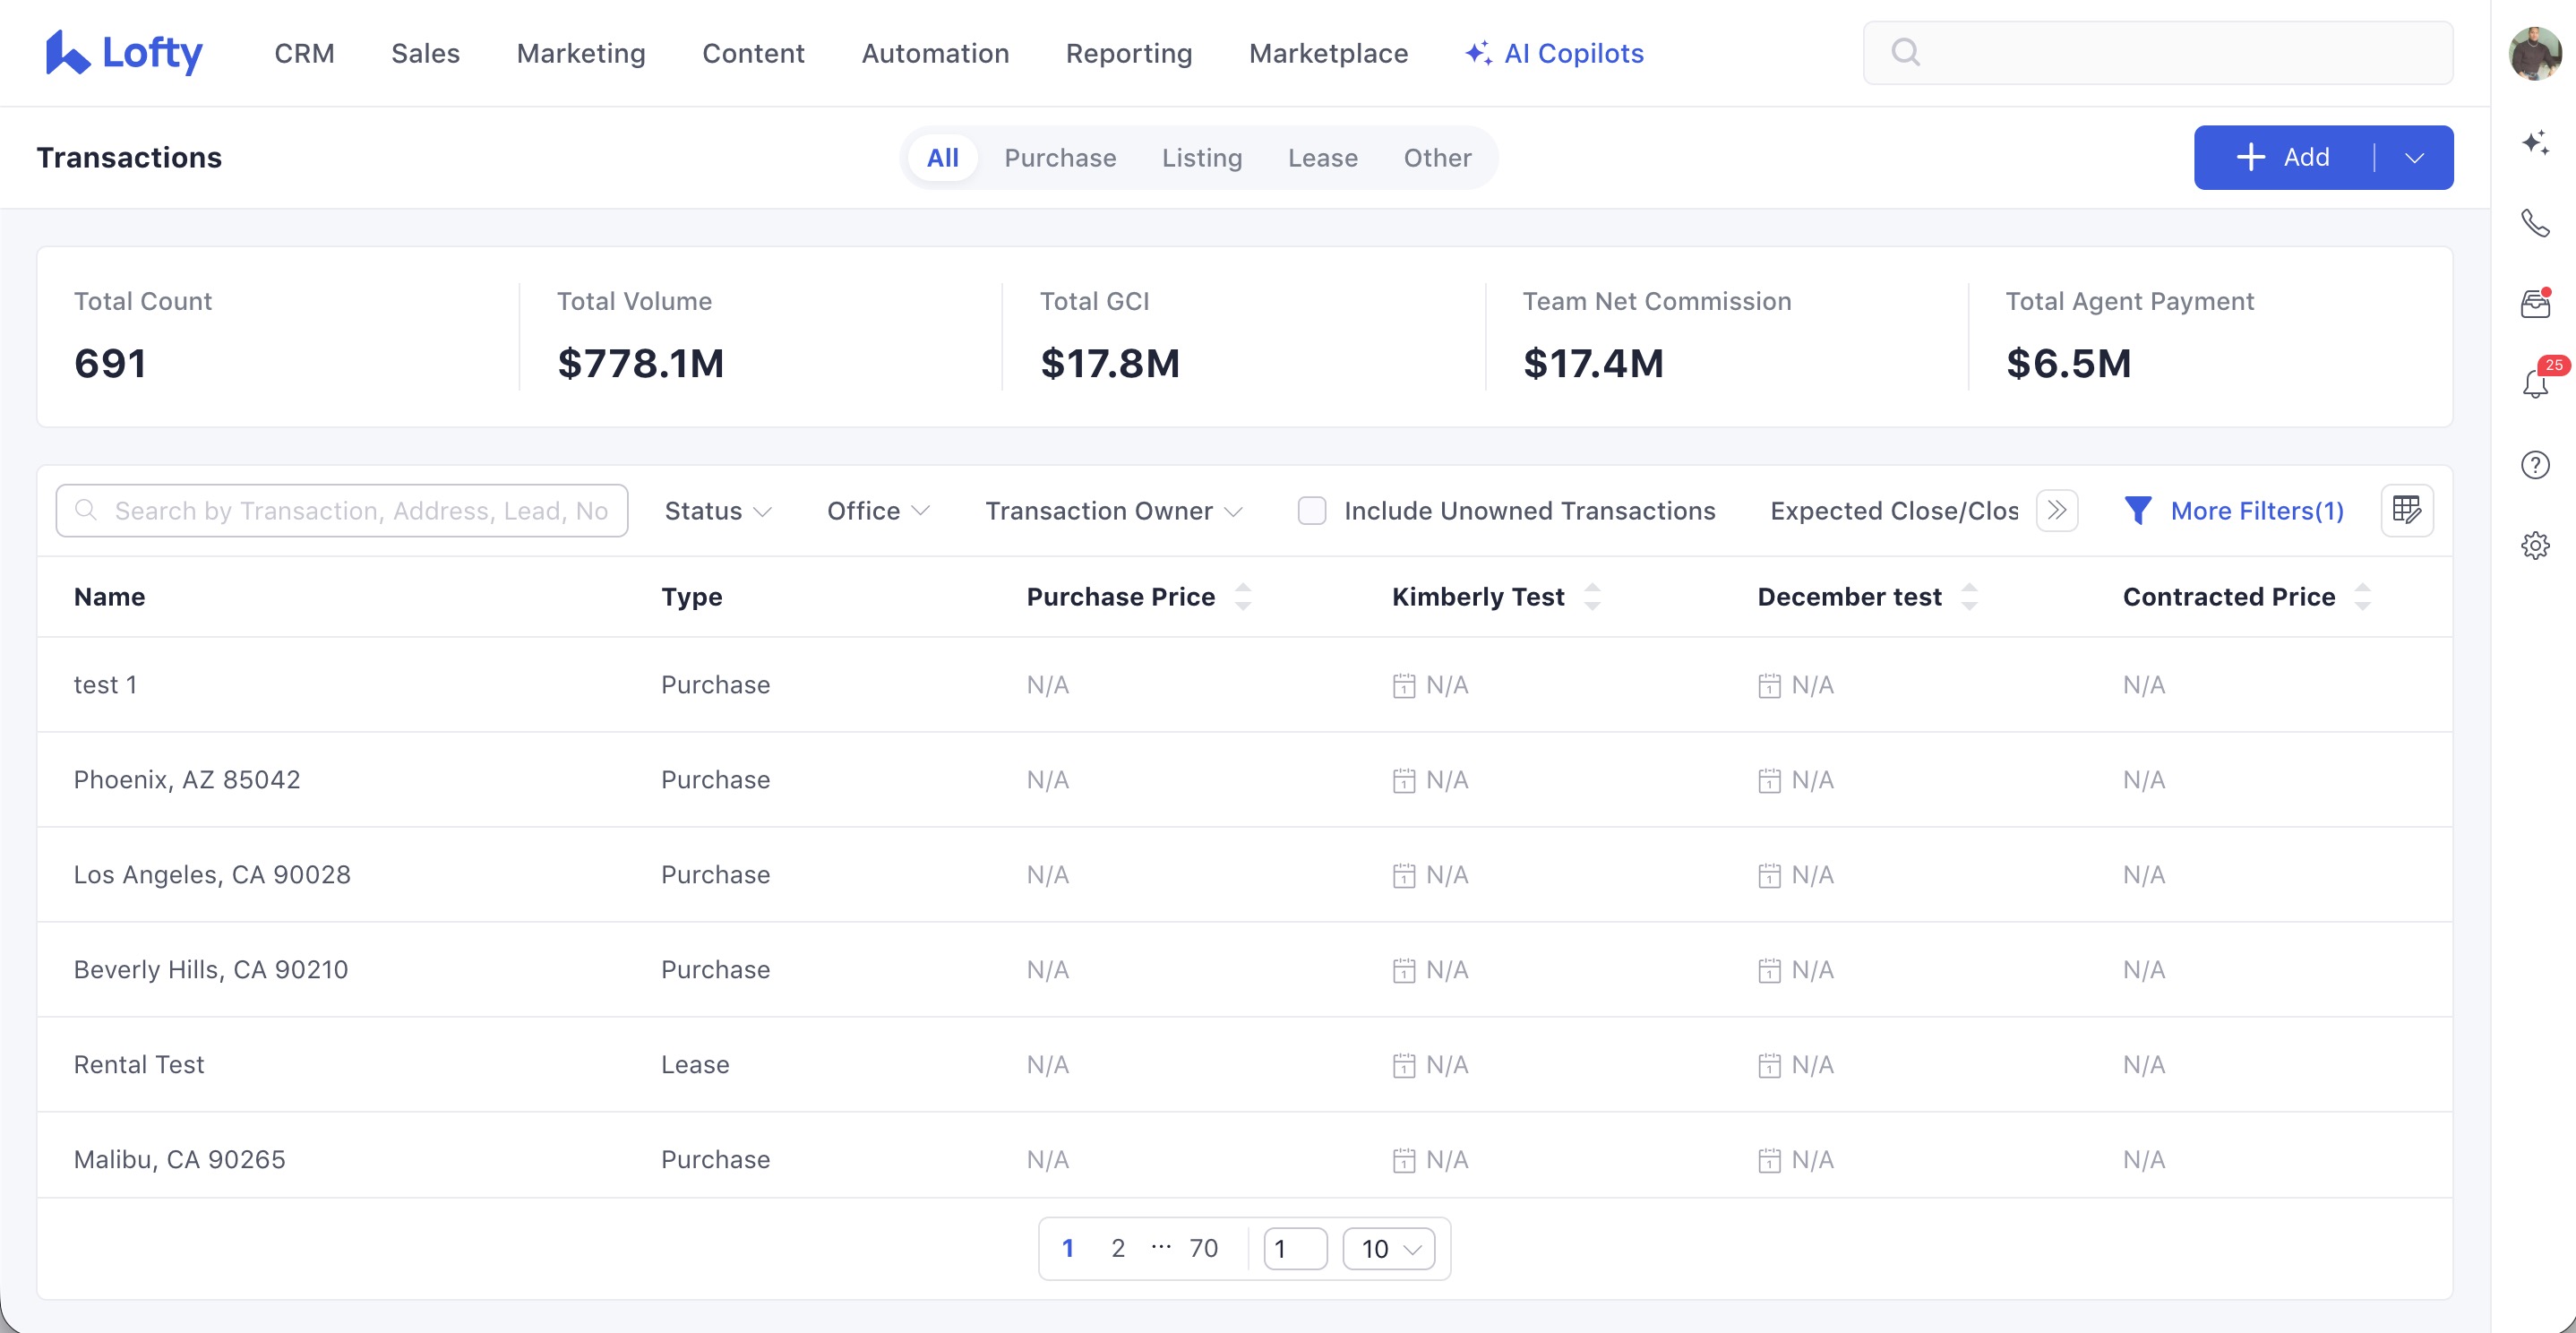This screenshot has height=1333, width=2576.
Task: Open the page size 10 dropdown
Action: coord(1388,1248)
